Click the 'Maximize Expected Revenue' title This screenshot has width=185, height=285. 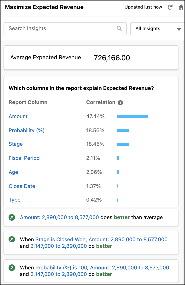coord(44,7)
